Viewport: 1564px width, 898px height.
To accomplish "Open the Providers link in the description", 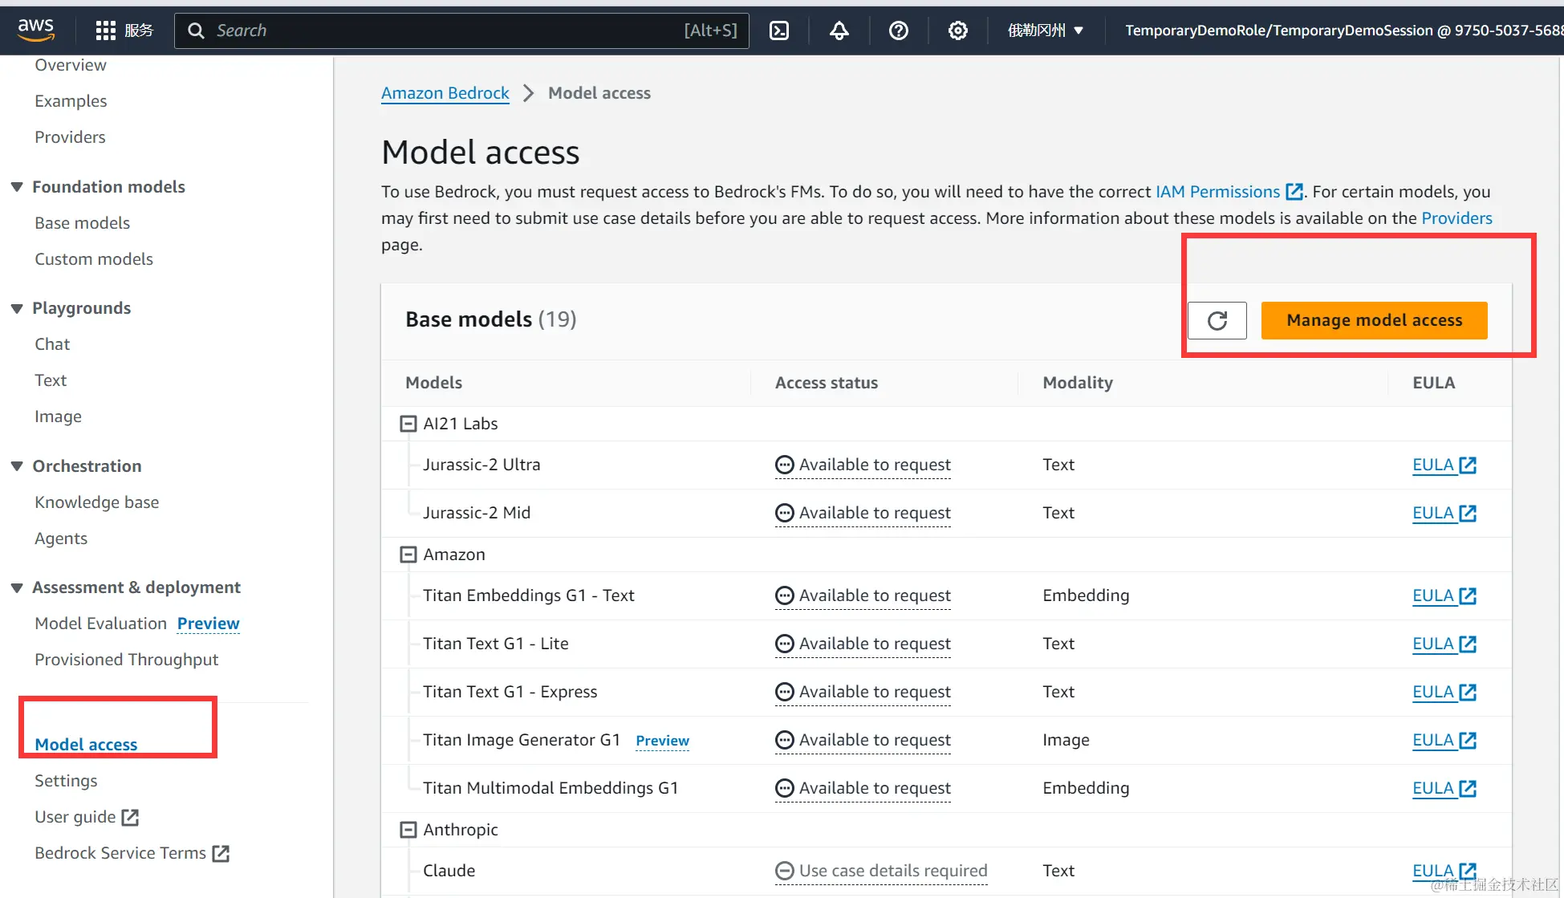I will click(x=1456, y=218).
